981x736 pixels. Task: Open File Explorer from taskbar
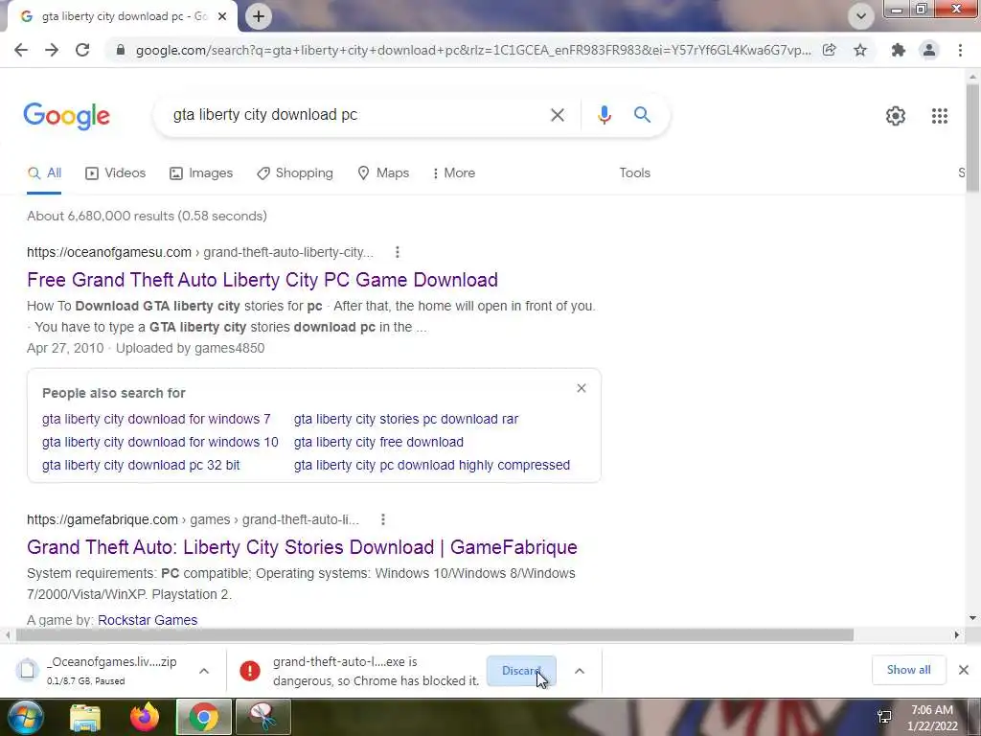pos(85,717)
